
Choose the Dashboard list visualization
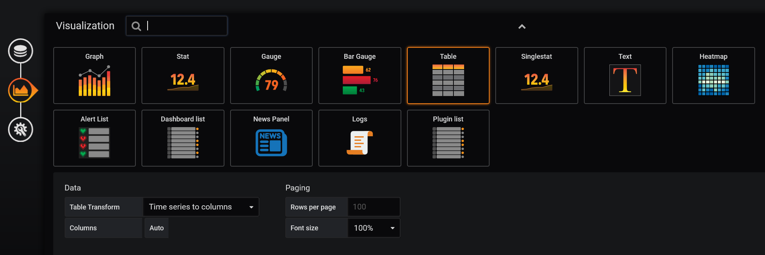click(183, 138)
